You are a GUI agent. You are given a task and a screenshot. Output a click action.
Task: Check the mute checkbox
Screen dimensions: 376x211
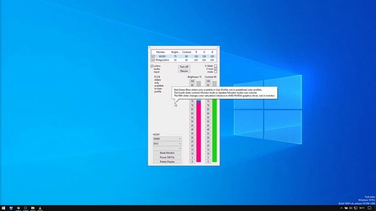(x=216, y=72)
